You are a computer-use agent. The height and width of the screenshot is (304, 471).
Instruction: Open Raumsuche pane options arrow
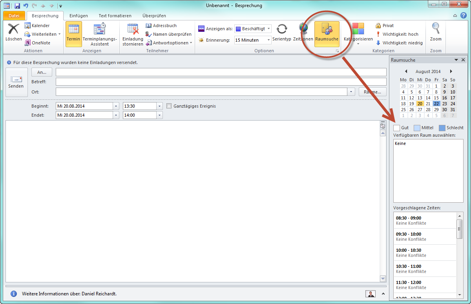click(456, 60)
